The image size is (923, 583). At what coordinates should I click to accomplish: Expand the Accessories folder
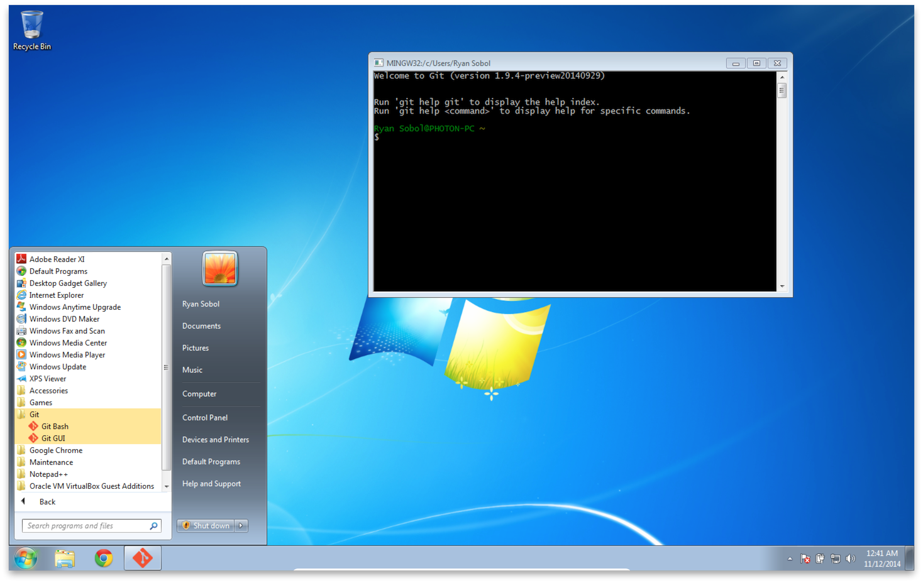pyautogui.click(x=87, y=391)
